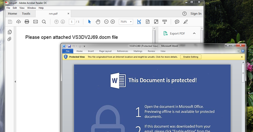Zoom in with the plus icon

tap(113, 22)
